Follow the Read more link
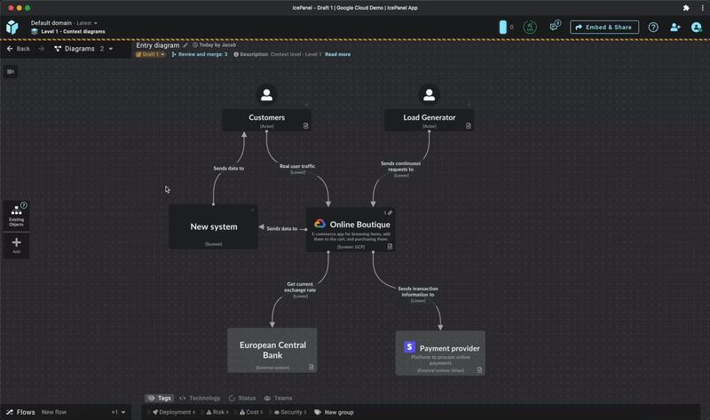This screenshot has height=420, width=710. pos(337,54)
